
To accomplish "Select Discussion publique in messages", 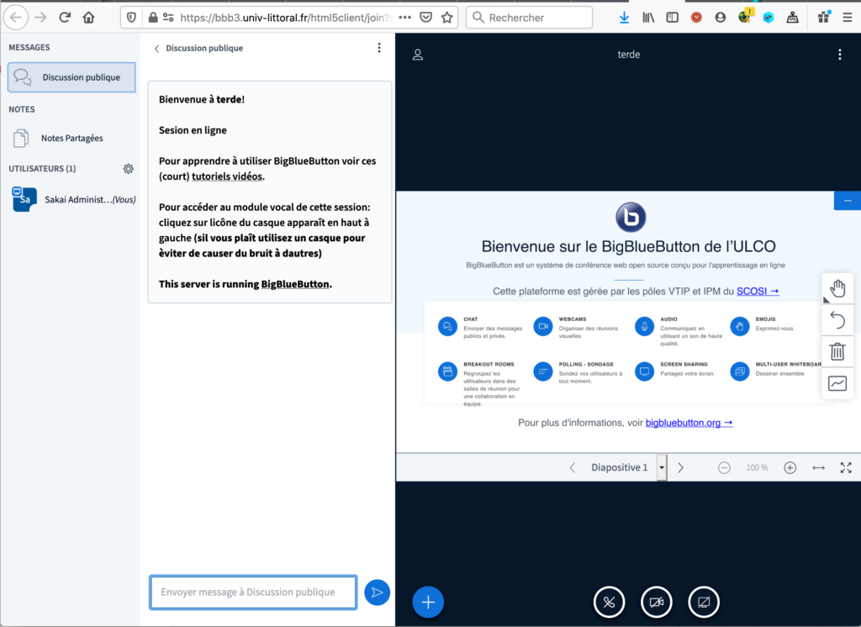I will coord(72,76).
